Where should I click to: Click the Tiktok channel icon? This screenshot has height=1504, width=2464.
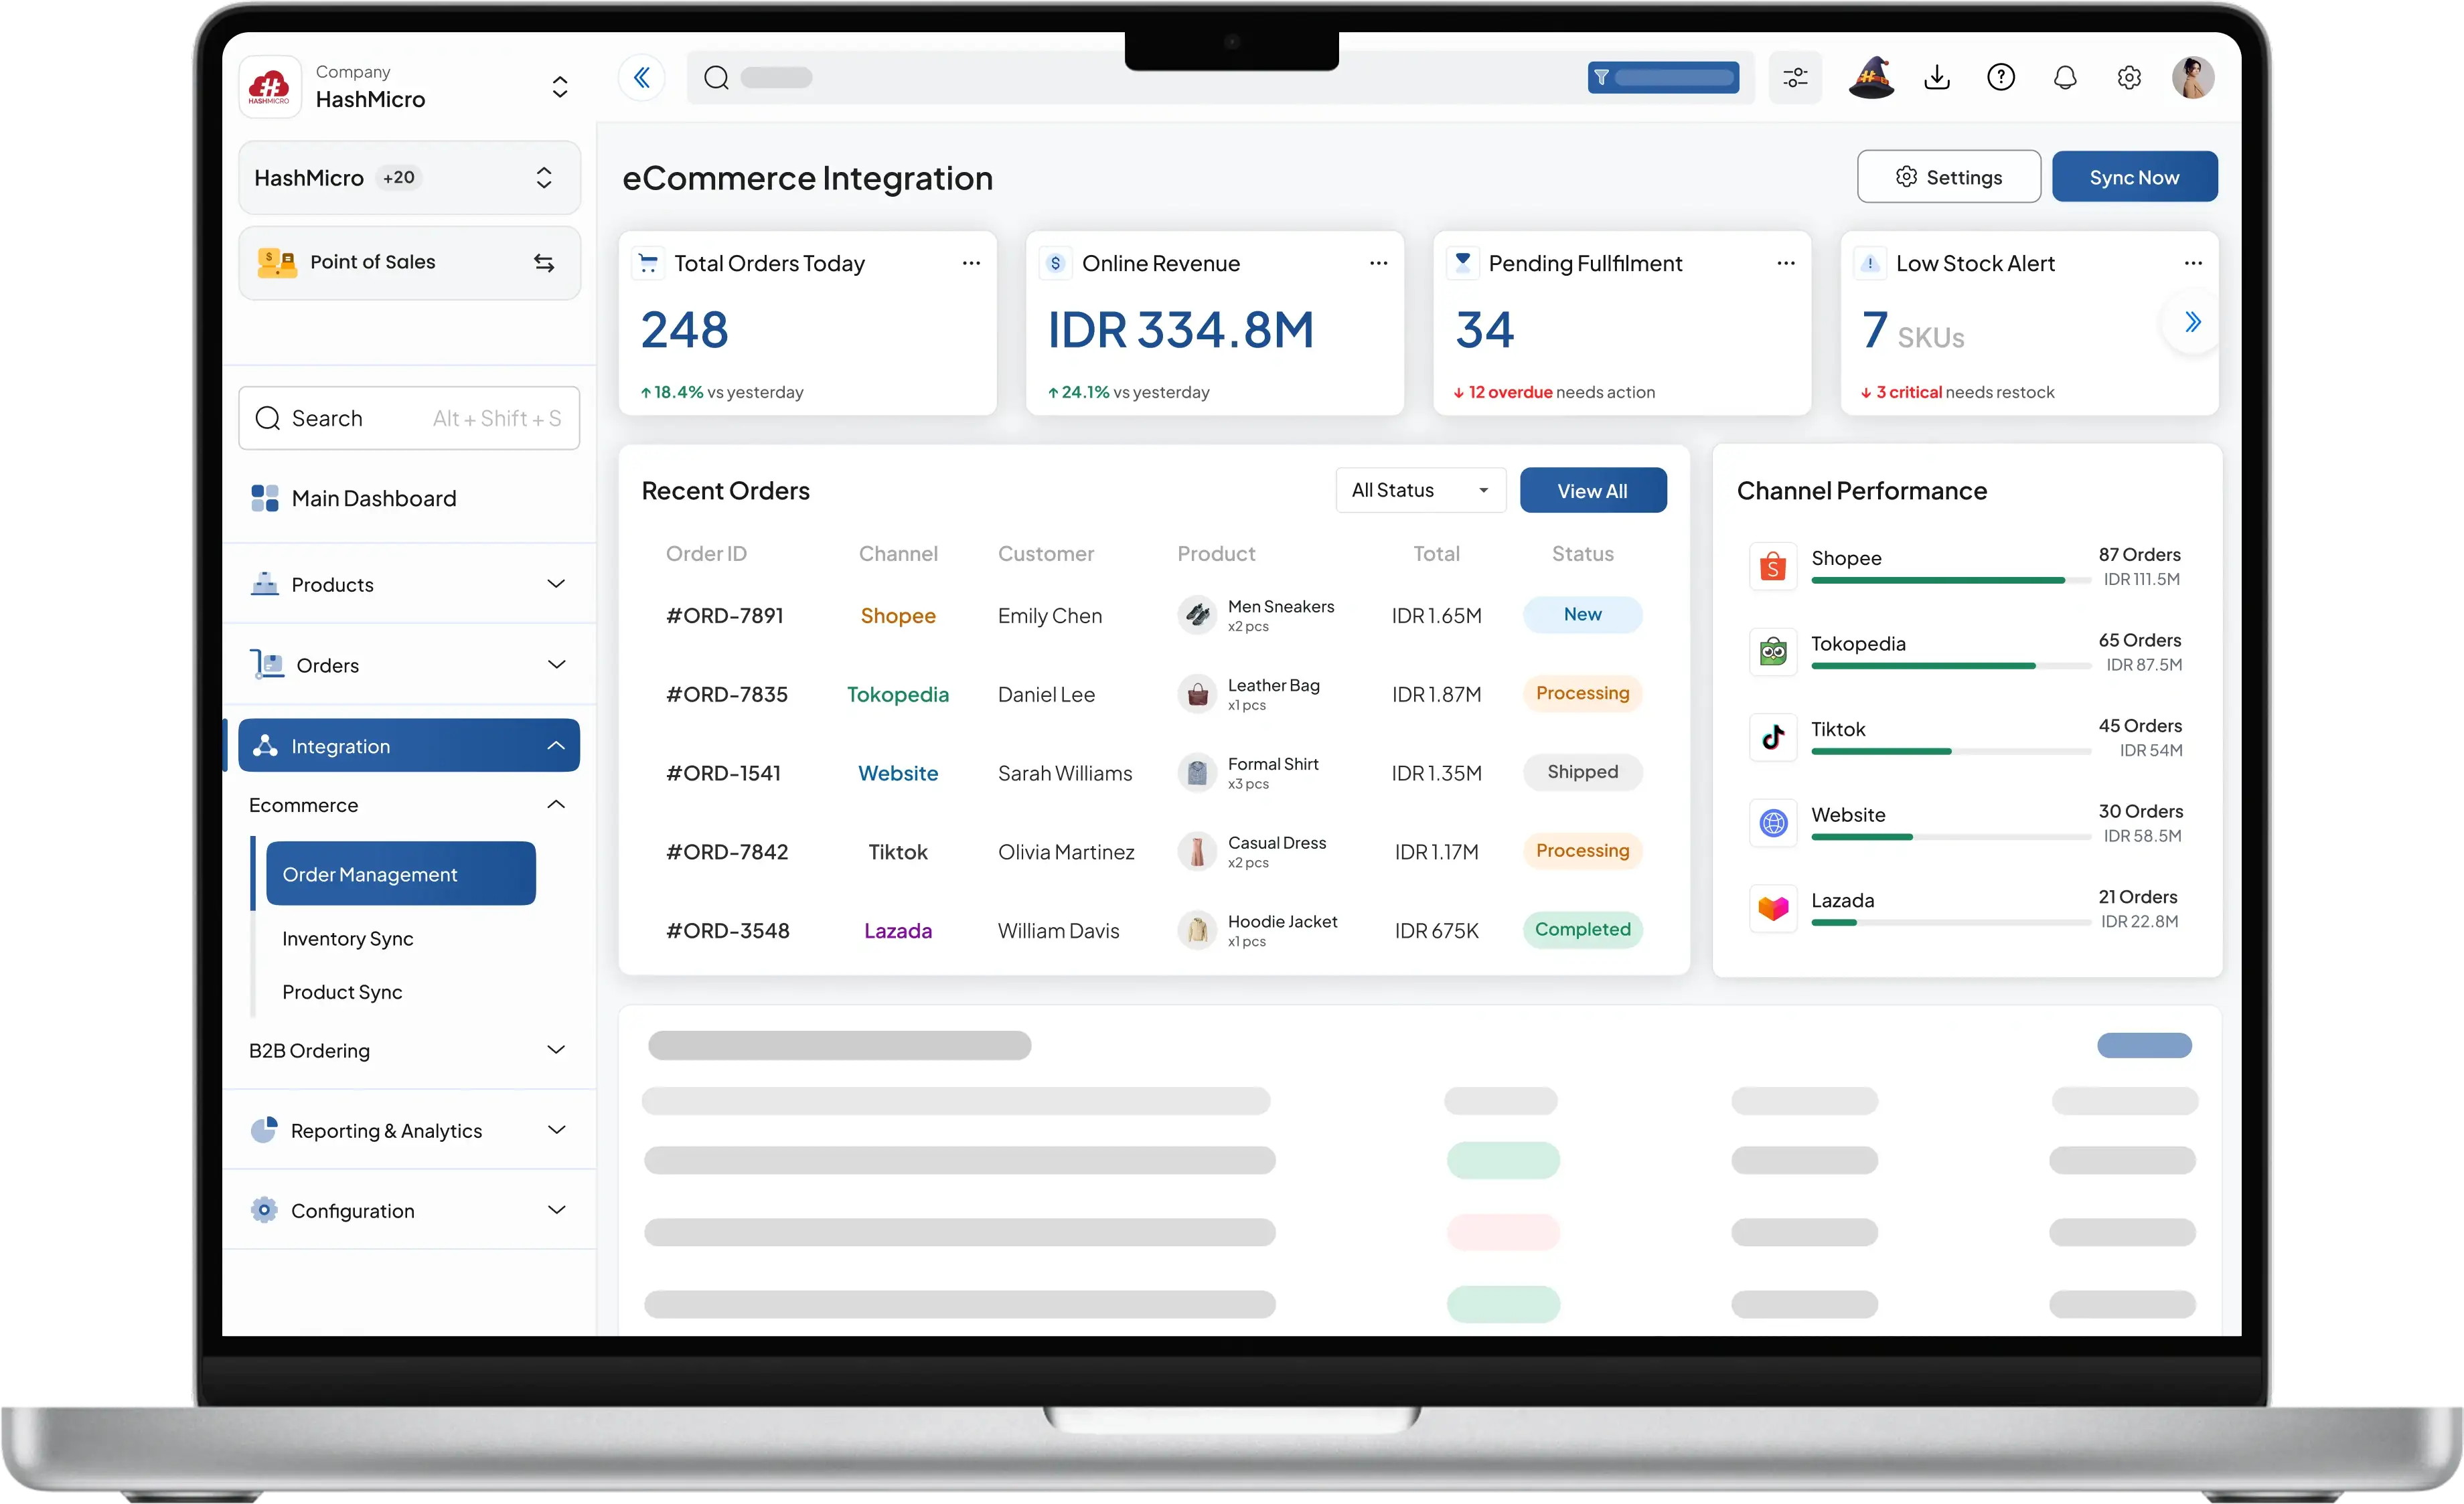coord(1773,738)
